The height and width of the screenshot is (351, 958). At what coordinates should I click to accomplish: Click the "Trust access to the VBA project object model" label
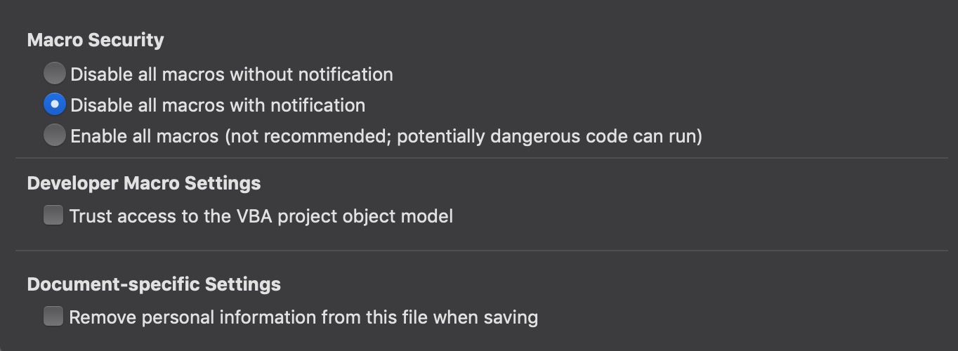(261, 216)
